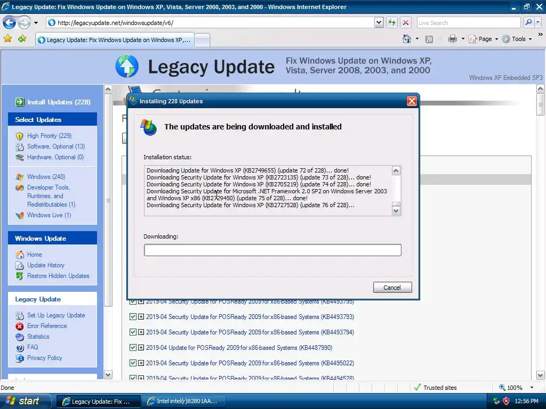Click the Statistics icon
This screenshot has width=546, height=409.
pos(20,337)
